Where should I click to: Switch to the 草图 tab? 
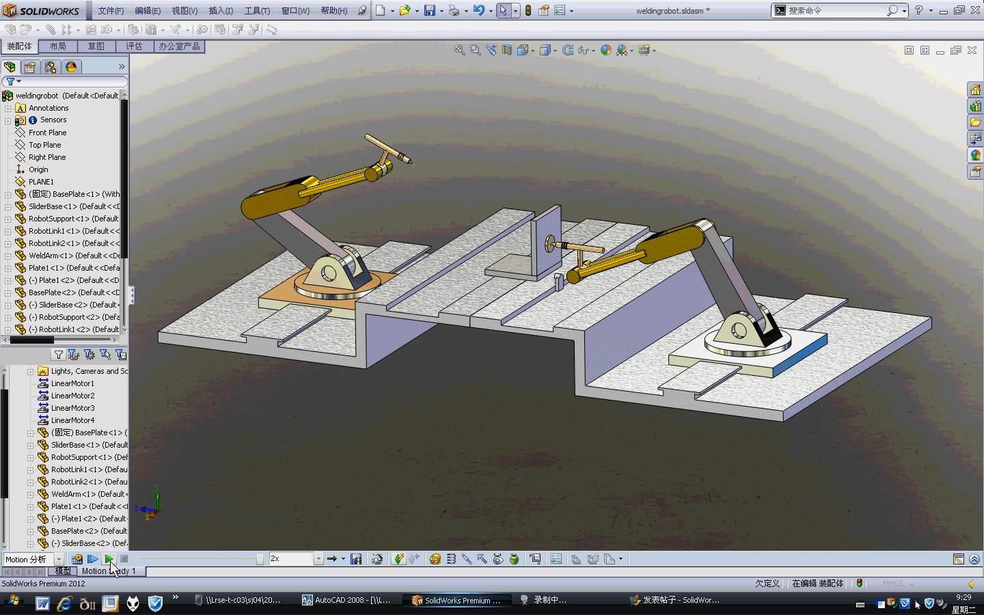[x=96, y=46]
